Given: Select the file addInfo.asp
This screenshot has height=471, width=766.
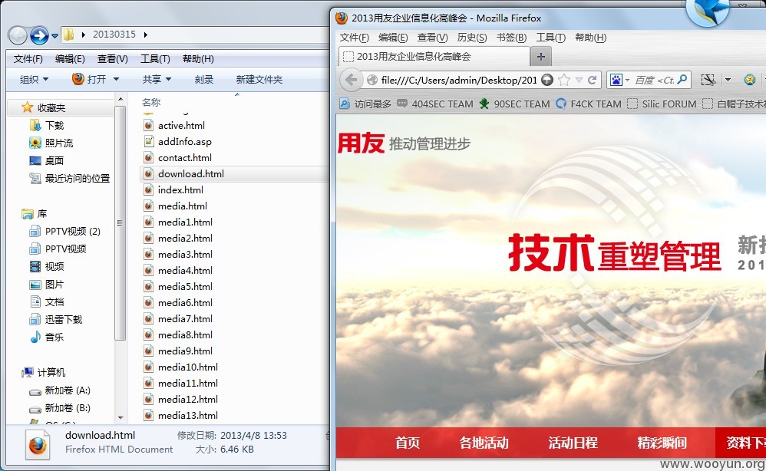Looking at the screenshot, I should [x=178, y=142].
